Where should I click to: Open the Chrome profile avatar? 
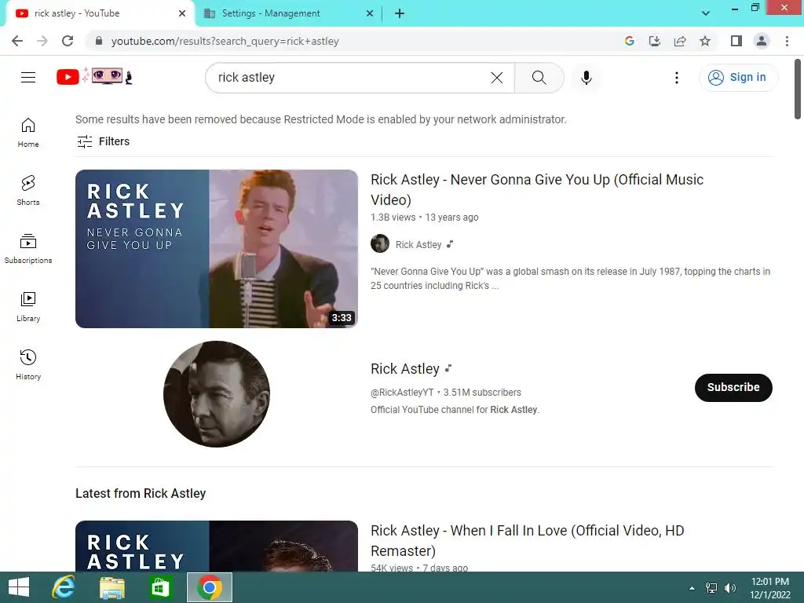(762, 41)
